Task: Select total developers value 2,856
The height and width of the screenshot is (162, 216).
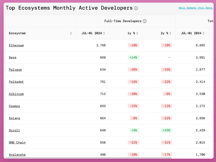Action: pyautogui.click(x=200, y=118)
